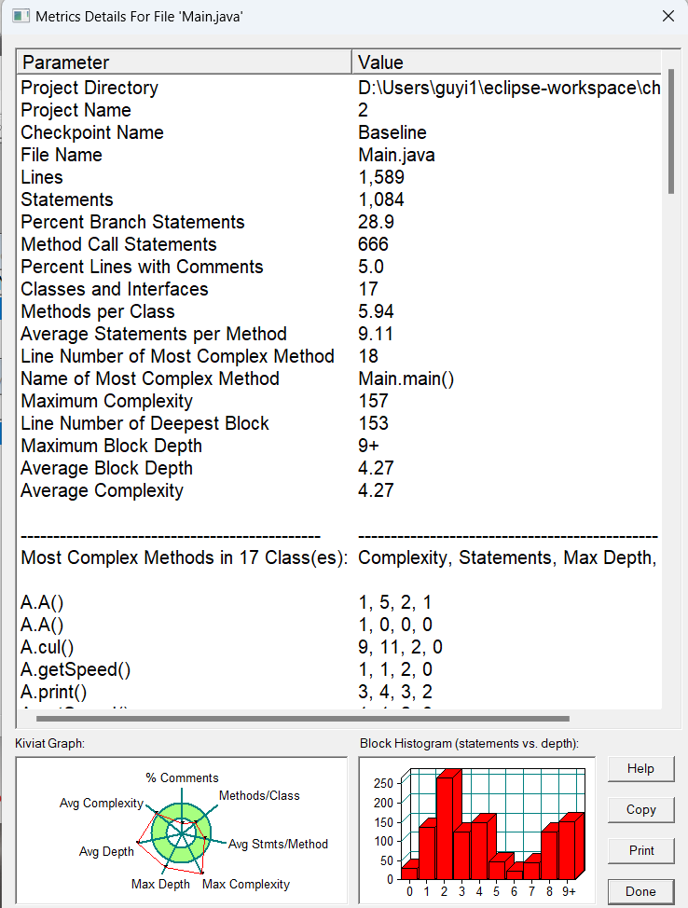Click the value '666'
Viewport: 688px width, 908px height.
373,244
